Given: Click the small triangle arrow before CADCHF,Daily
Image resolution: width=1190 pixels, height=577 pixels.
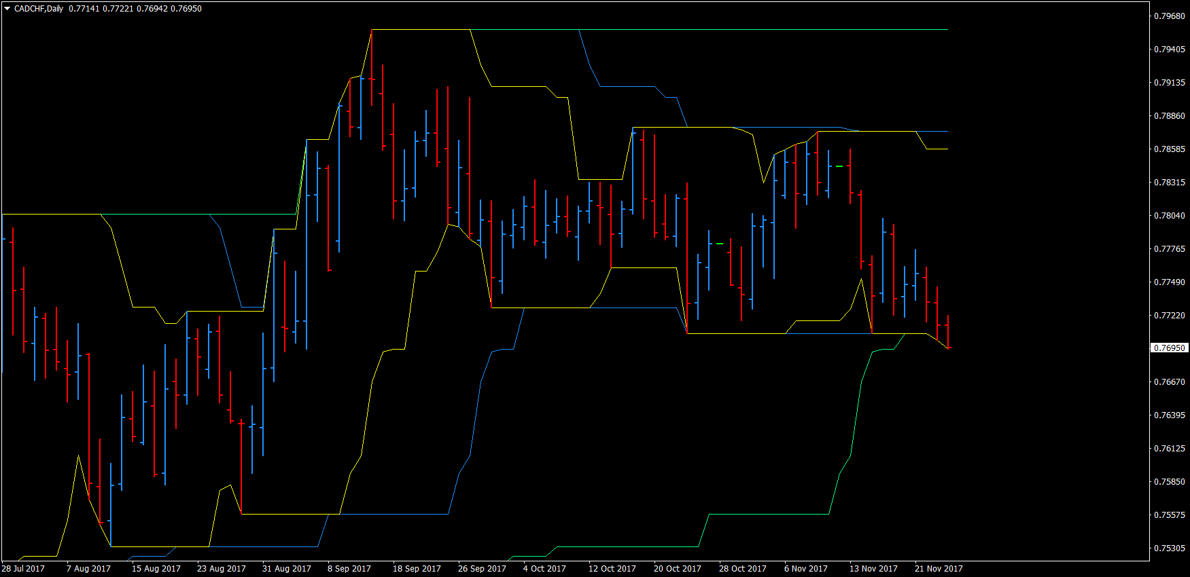Looking at the screenshot, I should point(7,9).
